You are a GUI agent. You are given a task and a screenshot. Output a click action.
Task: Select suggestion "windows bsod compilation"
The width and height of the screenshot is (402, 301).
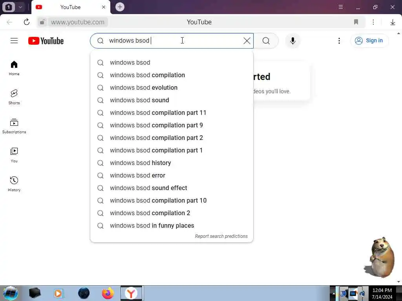click(x=172, y=75)
